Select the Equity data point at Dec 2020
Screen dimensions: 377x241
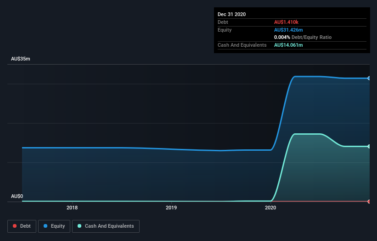click(x=369, y=78)
